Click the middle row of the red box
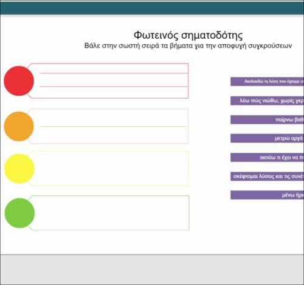The width and height of the screenshot is (304, 285). (x=114, y=80)
